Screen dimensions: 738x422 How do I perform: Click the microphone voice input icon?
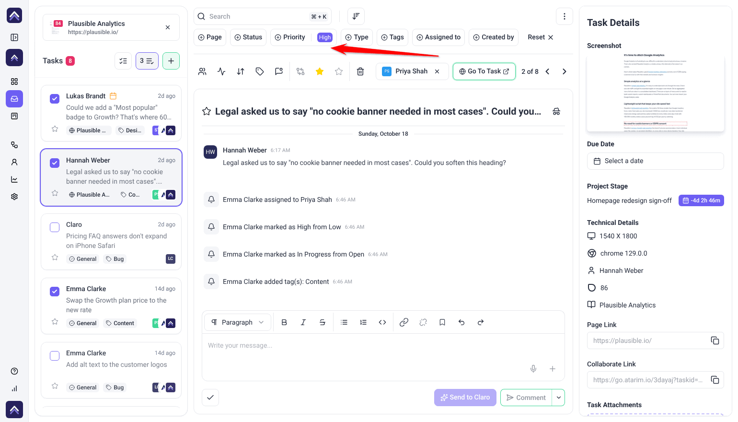[x=533, y=369]
